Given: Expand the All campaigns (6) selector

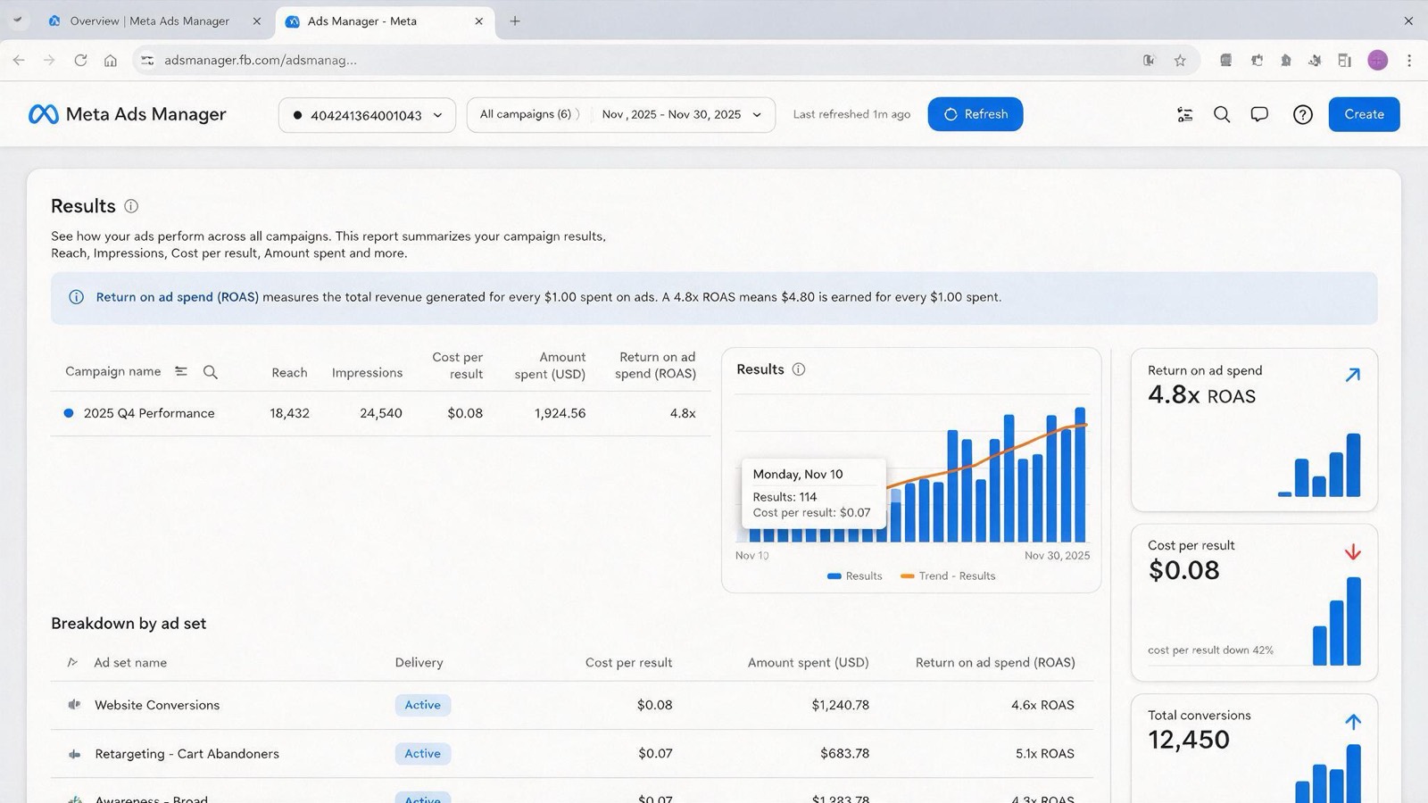Looking at the screenshot, I should pos(529,114).
